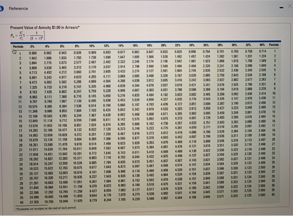Click the value 3.923 in the 22% column
This screenshot has width=293, height=216.
[x=178, y=94]
